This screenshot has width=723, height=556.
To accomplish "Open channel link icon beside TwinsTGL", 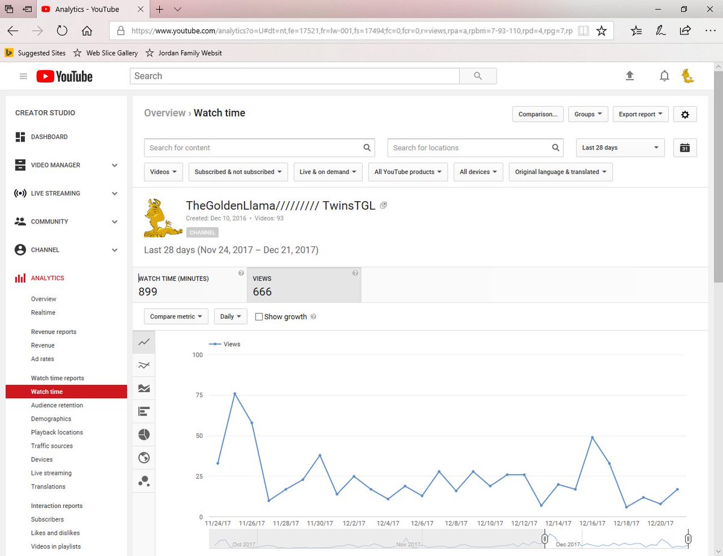I will pos(384,205).
